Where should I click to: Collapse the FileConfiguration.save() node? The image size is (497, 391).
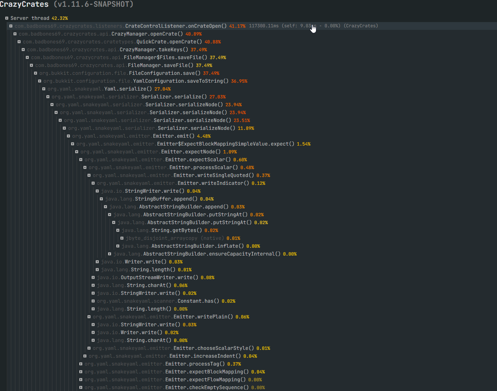pos(36,73)
